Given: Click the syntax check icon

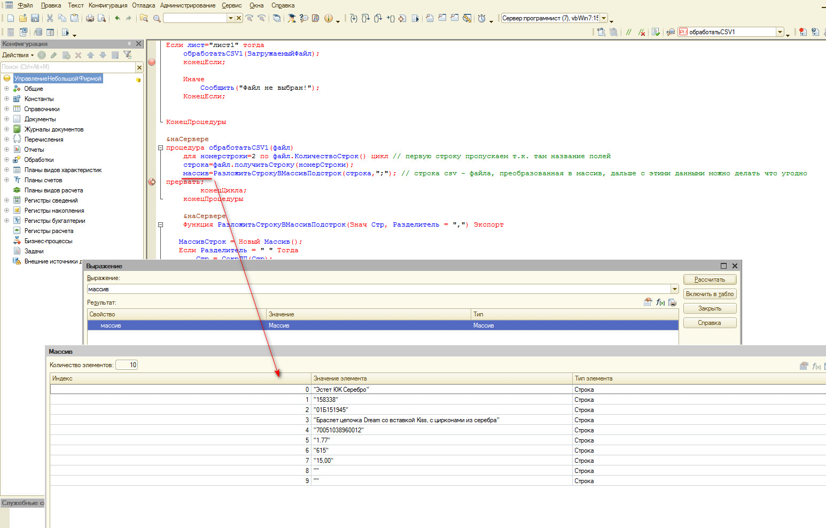Looking at the screenshot, I should click(656, 32).
